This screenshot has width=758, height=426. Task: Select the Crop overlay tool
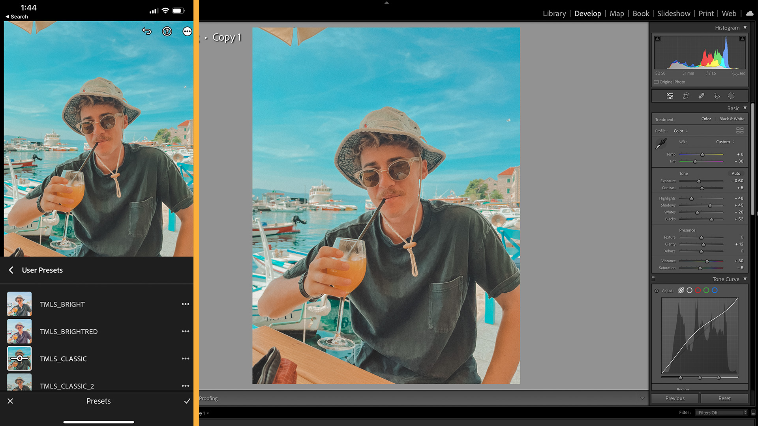[x=686, y=96]
